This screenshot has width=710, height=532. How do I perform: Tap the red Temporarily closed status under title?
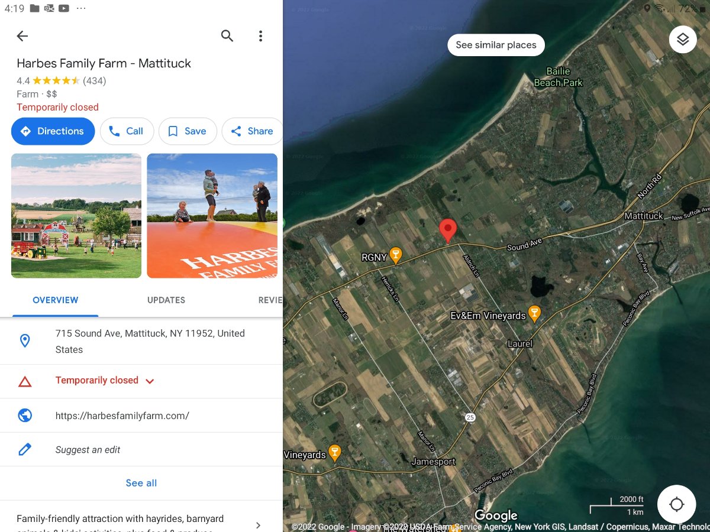point(57,107)
